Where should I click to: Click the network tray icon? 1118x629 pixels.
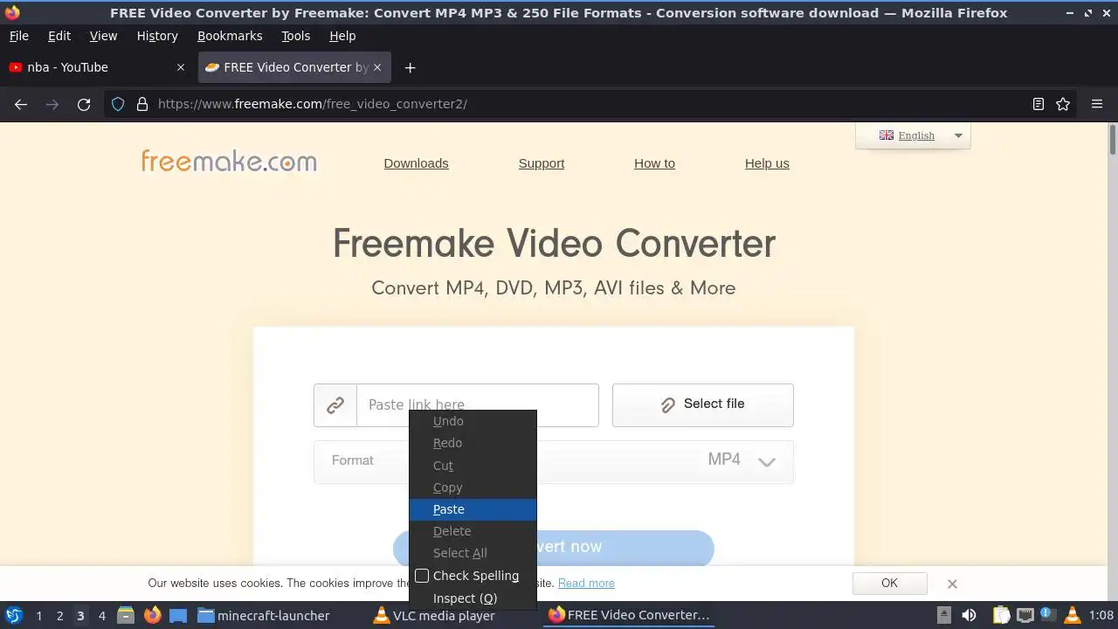[1025, 615]
